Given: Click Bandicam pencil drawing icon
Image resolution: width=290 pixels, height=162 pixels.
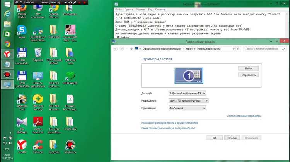Looking at the screenshot, I should click(x=75, y=2).
